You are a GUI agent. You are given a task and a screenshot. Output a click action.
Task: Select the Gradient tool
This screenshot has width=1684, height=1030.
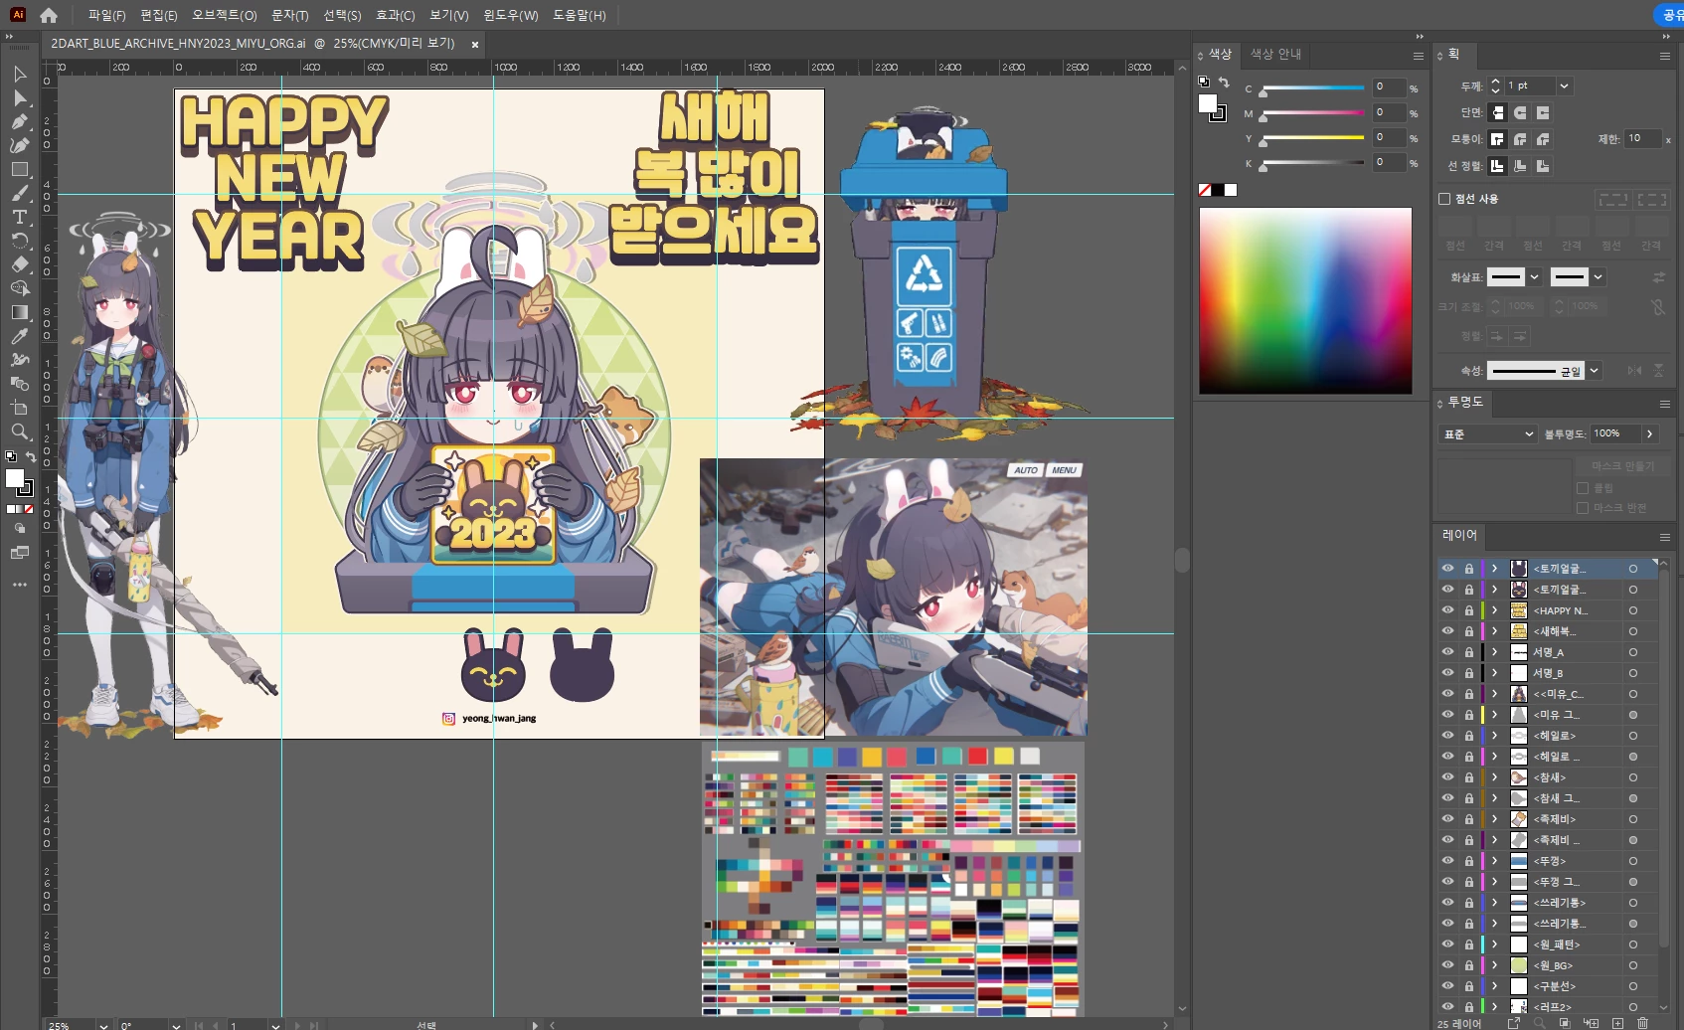pyautogui.click(x=19, y=312)
